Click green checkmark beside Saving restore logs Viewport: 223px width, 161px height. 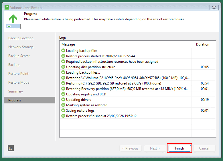pyautogui.click(x=63, y=111)
